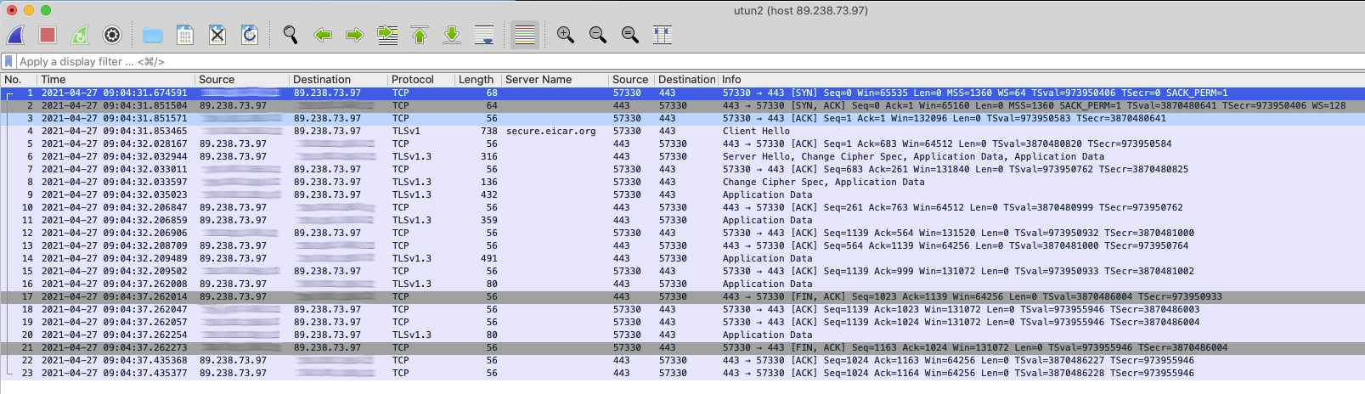Stop the running capture with red square
1365x394 pixels.
click(x=48, y=35)
